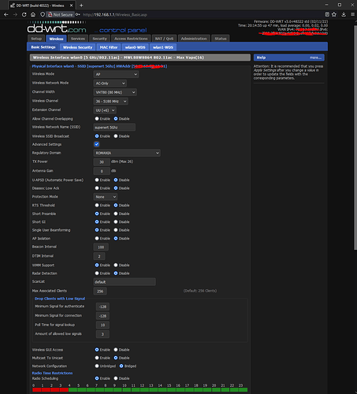Open the Wireless Channel dropdown
The width and height of the screenshot is (357, 394).
111,101
